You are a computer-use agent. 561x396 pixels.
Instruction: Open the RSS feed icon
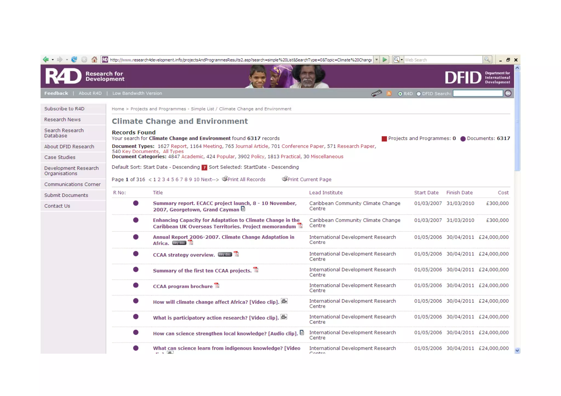pos(389,94)
